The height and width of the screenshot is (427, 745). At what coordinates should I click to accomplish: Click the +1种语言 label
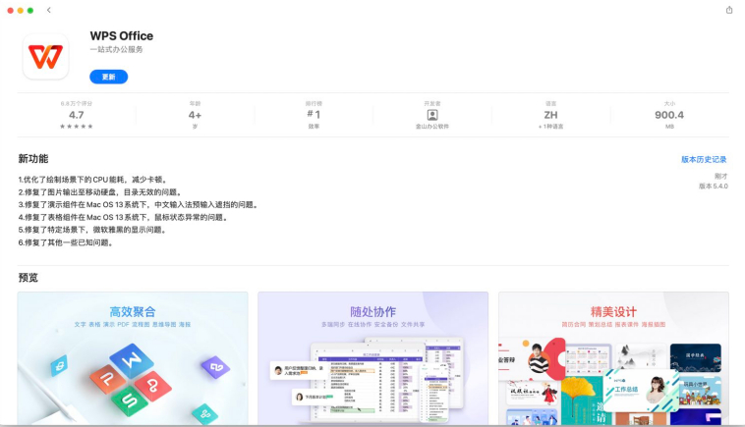point(550,127)
